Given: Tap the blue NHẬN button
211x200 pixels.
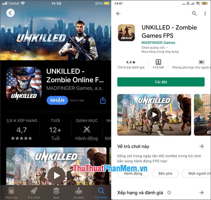Looking at the screenshot, I should [57, 100].
